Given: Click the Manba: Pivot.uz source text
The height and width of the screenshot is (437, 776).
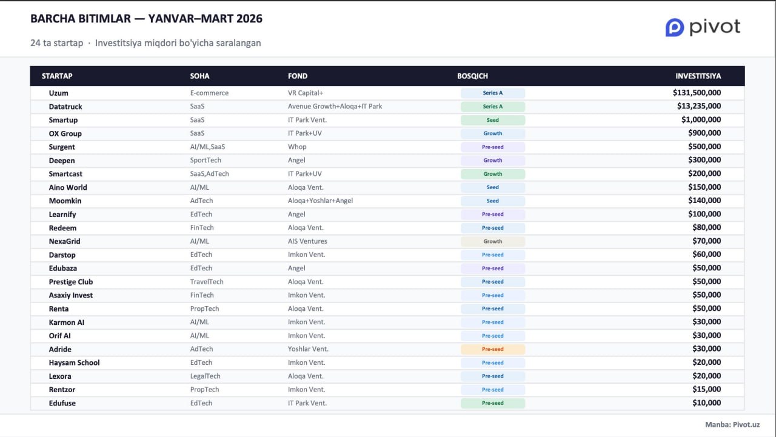Looking at the screenshot, I should [732, 425].
